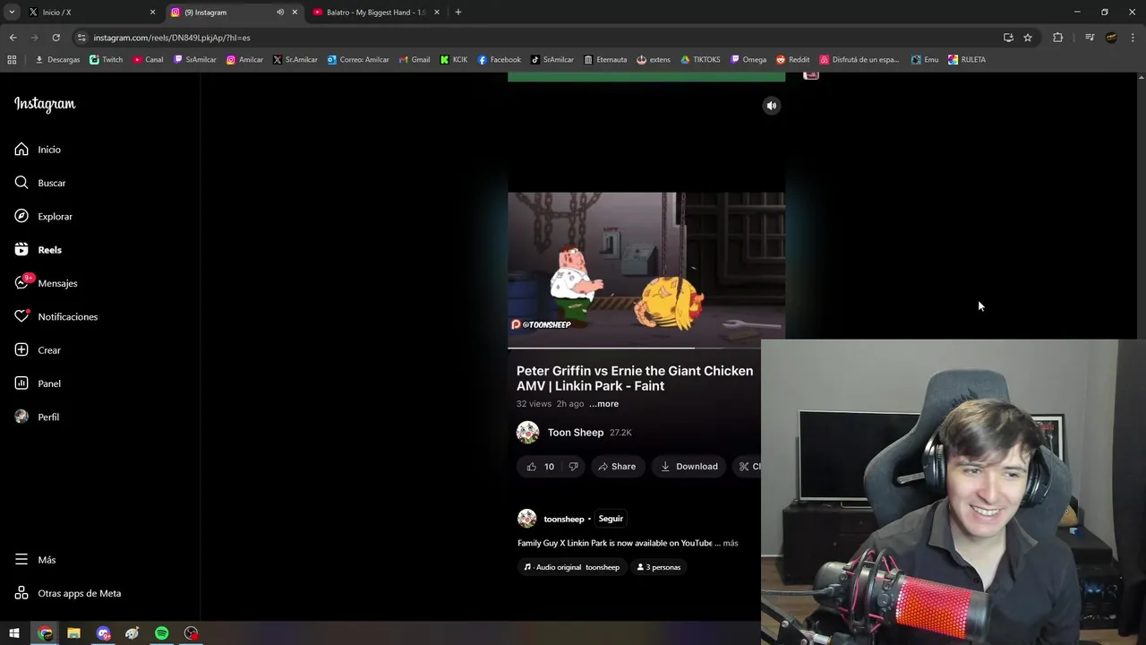The width and height of the screenshot is (1146, 645).
Task: Click the Share button under video
Action: click(617, 467)
